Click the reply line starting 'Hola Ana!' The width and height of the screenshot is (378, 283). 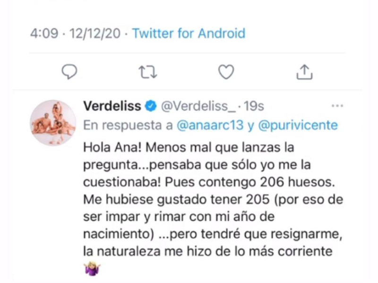(189, 147)
